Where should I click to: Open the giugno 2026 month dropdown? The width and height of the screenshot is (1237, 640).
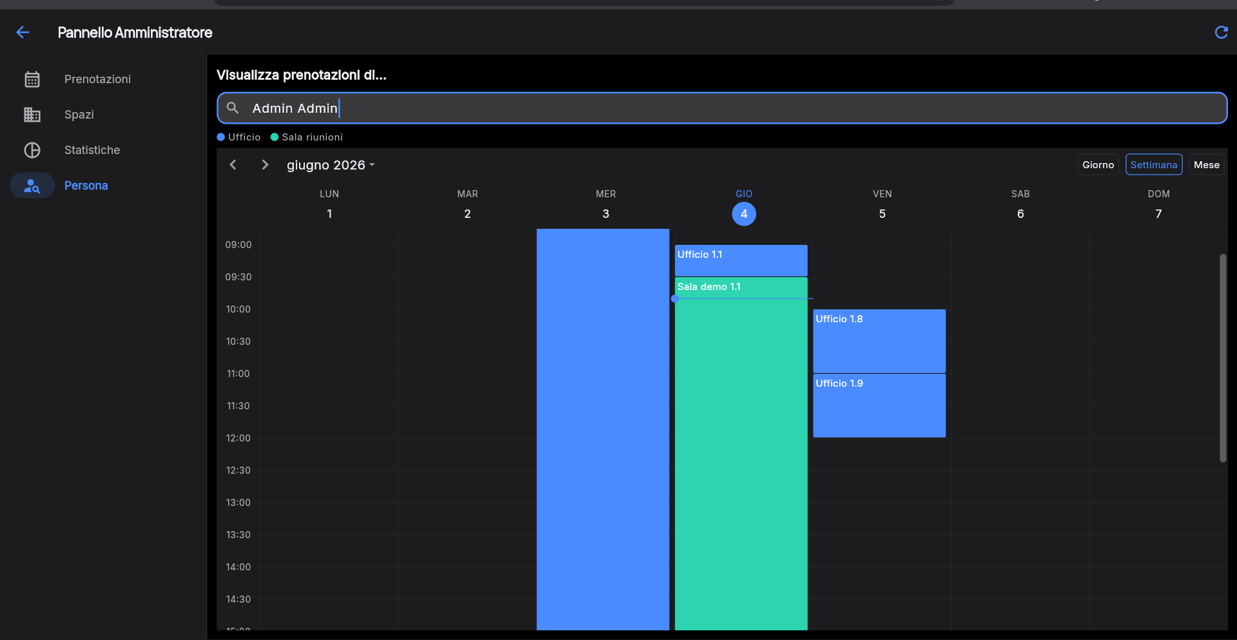coord(331,165)
